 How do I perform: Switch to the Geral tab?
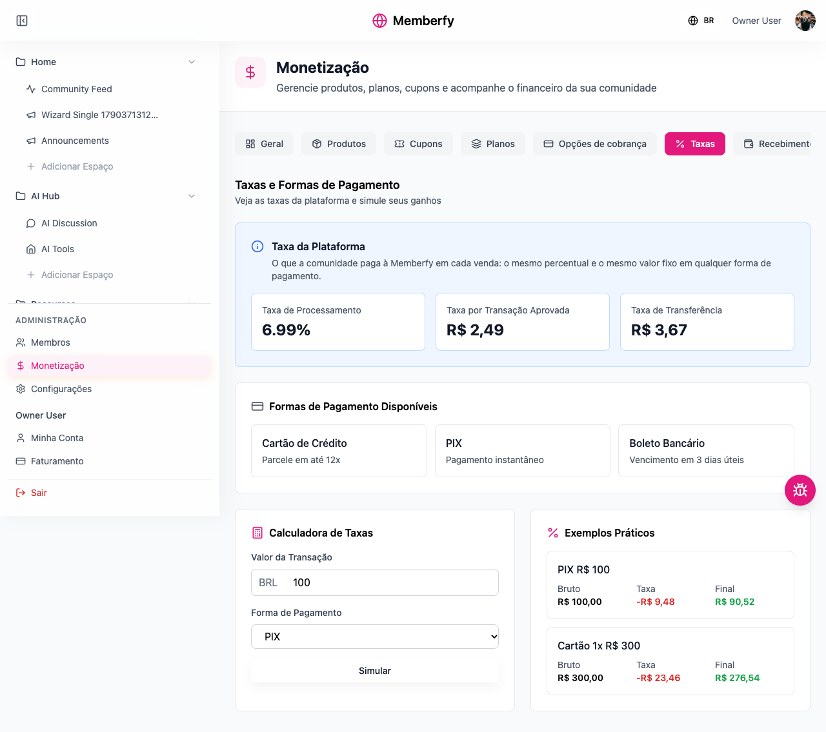(x=264, y=144)
